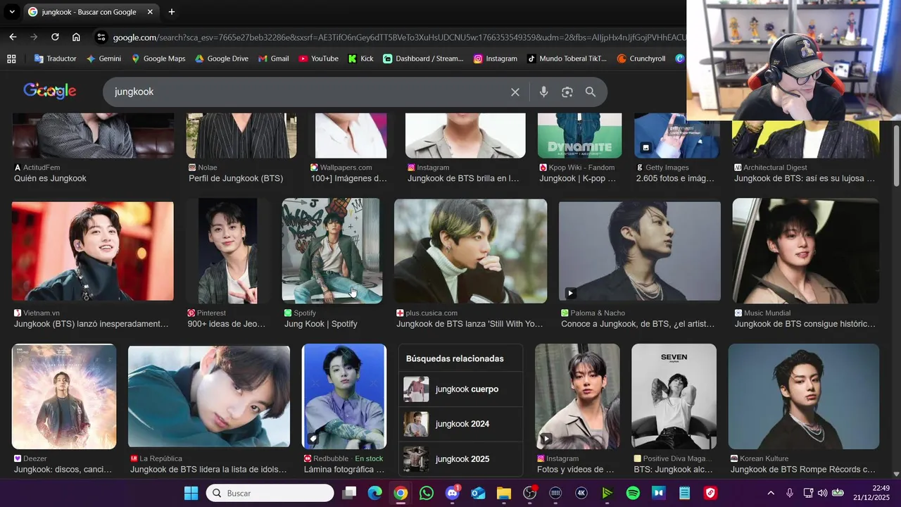Image resolution: width=901 pixels, height=507 pixels.
Task: Open File Explorer from the taskbar
Action: point(503,493)
